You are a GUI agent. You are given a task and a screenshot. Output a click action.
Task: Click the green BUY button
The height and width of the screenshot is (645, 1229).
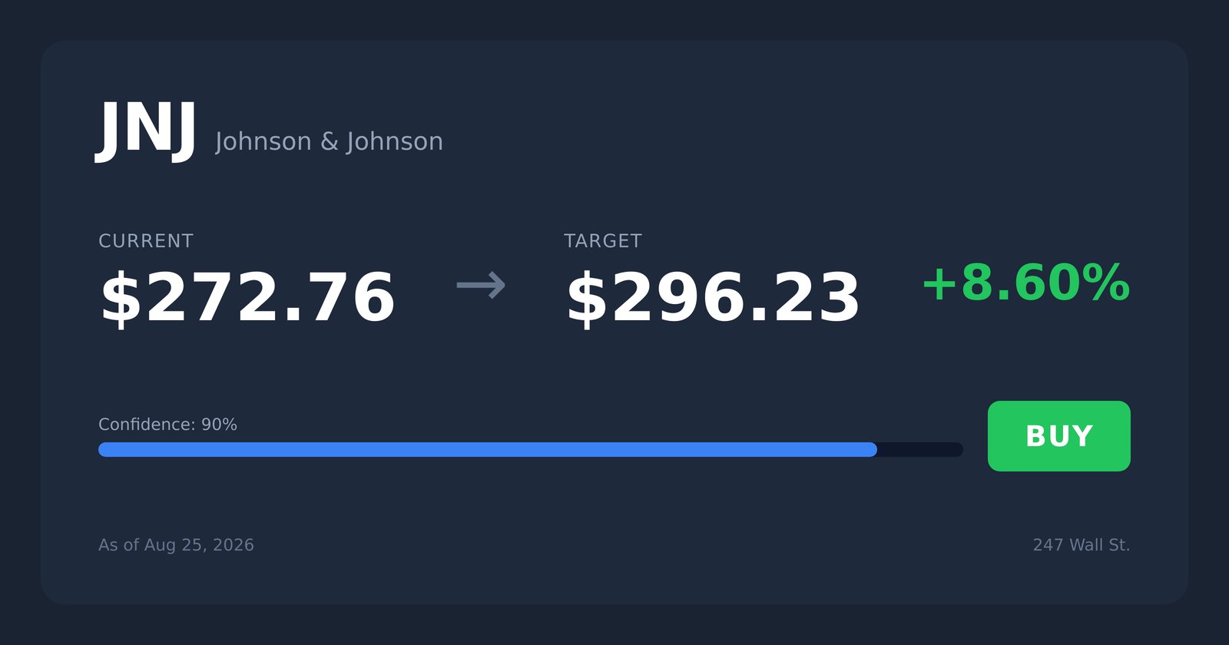coord(1058,436)
